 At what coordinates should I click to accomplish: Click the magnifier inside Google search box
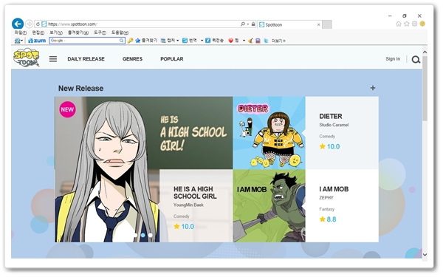122,41
